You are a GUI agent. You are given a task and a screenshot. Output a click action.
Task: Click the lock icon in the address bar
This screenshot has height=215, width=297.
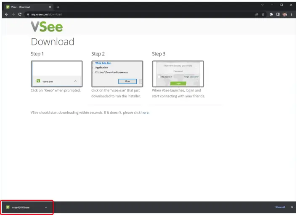click(28, 14)
